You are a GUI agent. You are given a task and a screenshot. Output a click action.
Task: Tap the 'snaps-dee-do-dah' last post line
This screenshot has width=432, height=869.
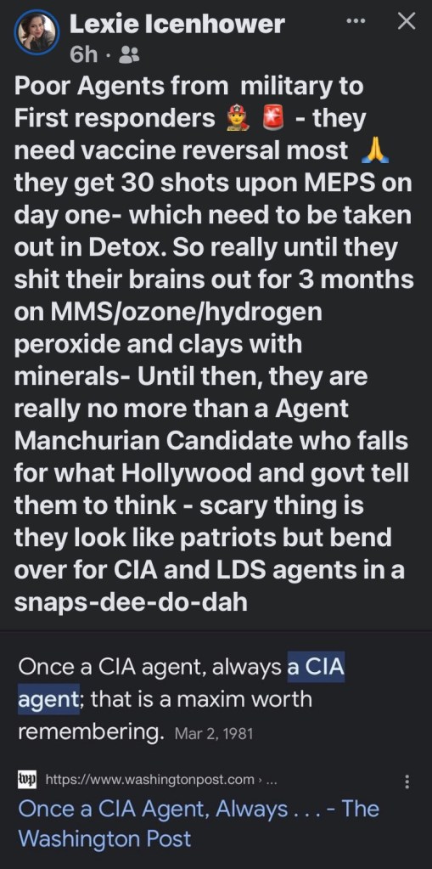pos(130,602)
